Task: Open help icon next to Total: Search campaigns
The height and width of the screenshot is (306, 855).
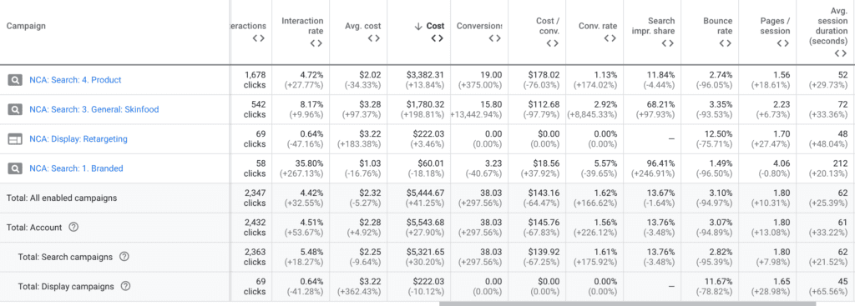Action: pos(124,257)
